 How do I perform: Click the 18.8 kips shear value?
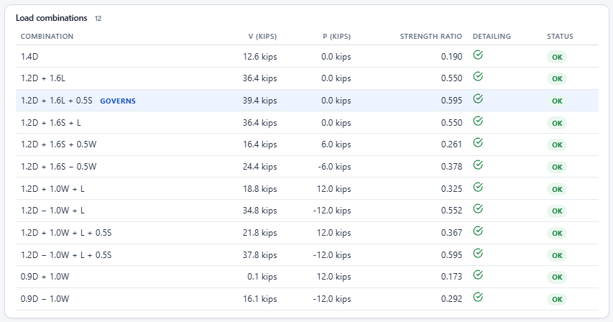point(259,189)
